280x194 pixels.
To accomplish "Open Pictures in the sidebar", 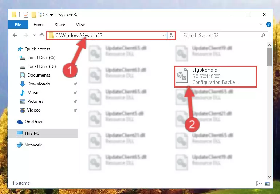I will pyautogui.click(x=35, y=101).
